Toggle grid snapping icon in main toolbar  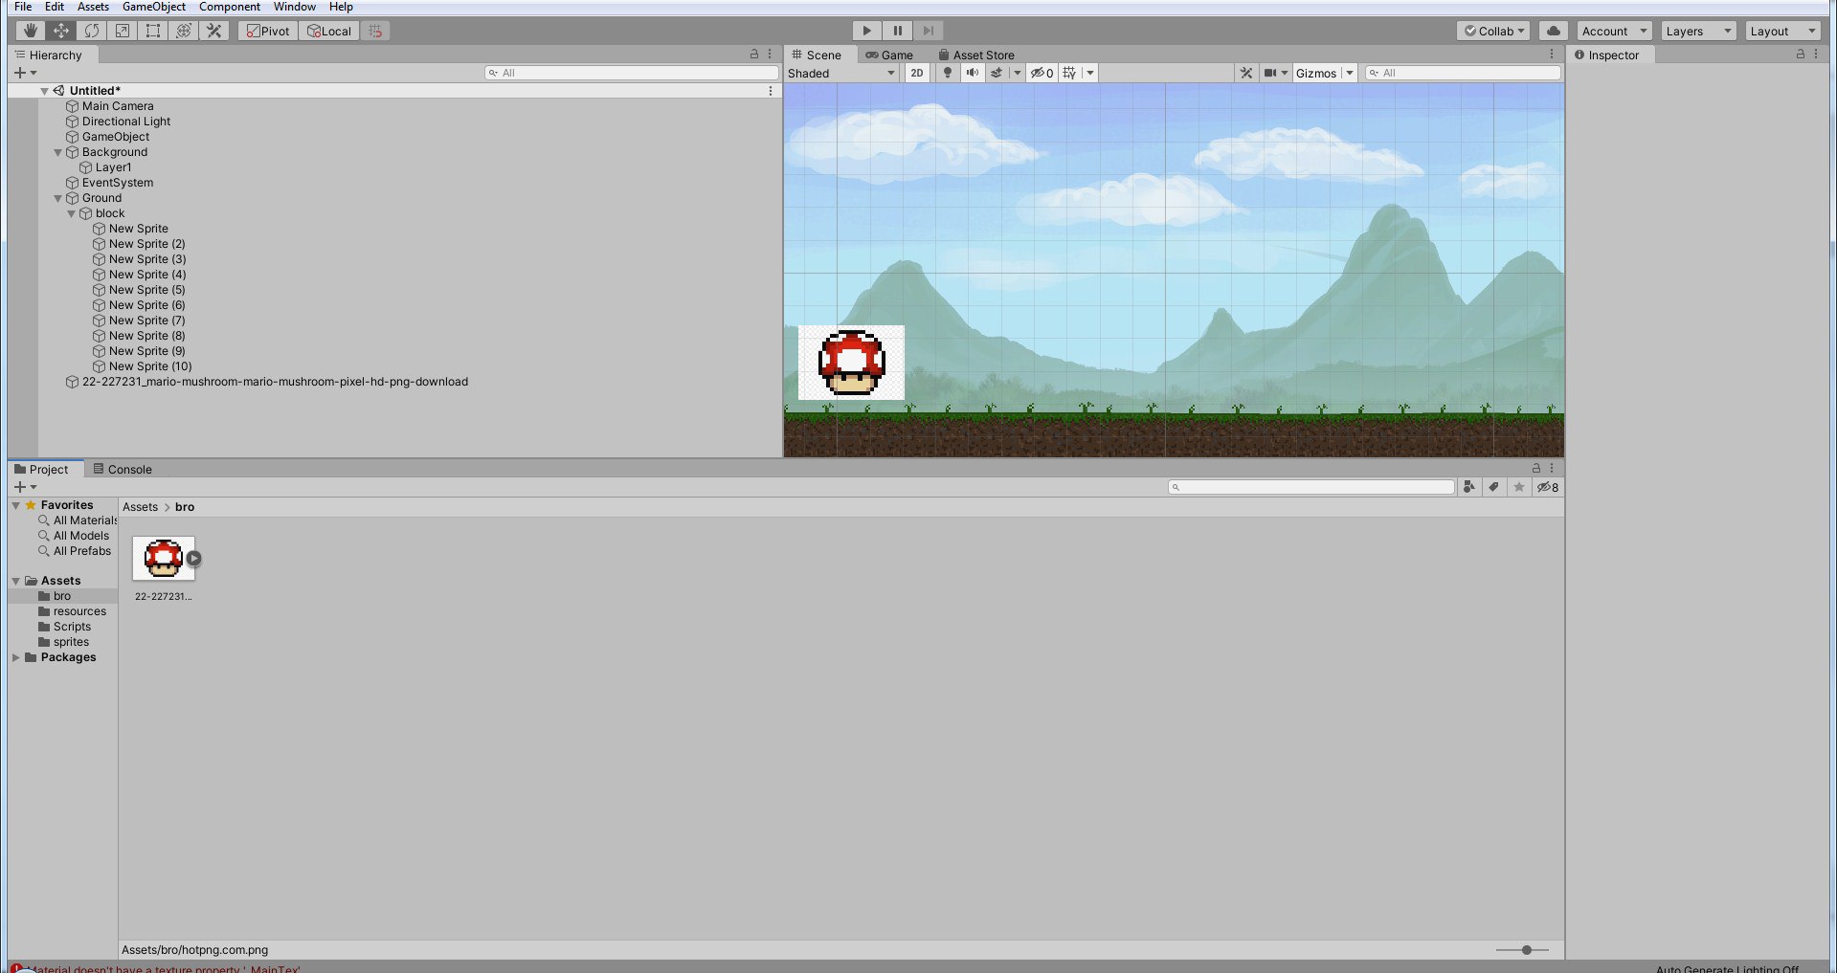[x=375, y=31]
